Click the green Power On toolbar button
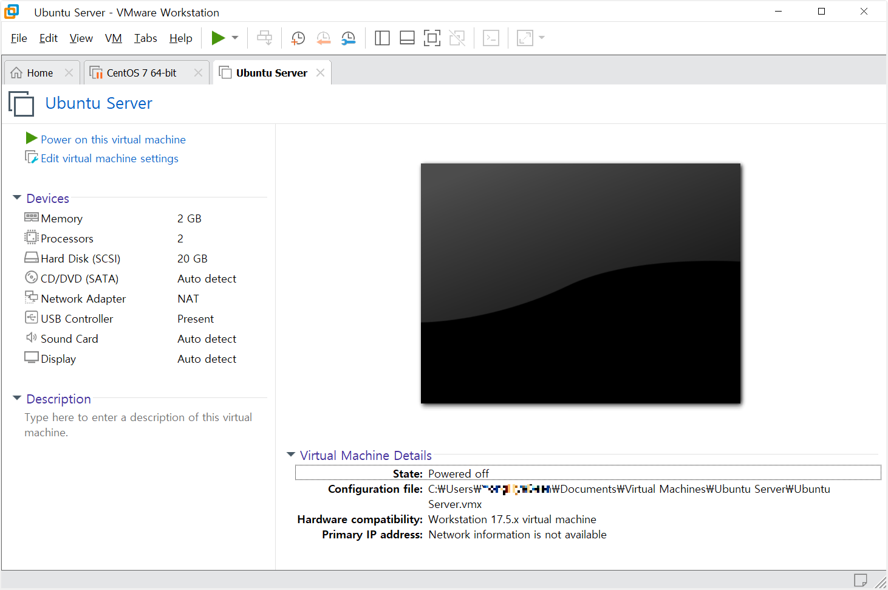Image resolution: width=888 pixels, height=590 pixels. (x=218, y=38)
